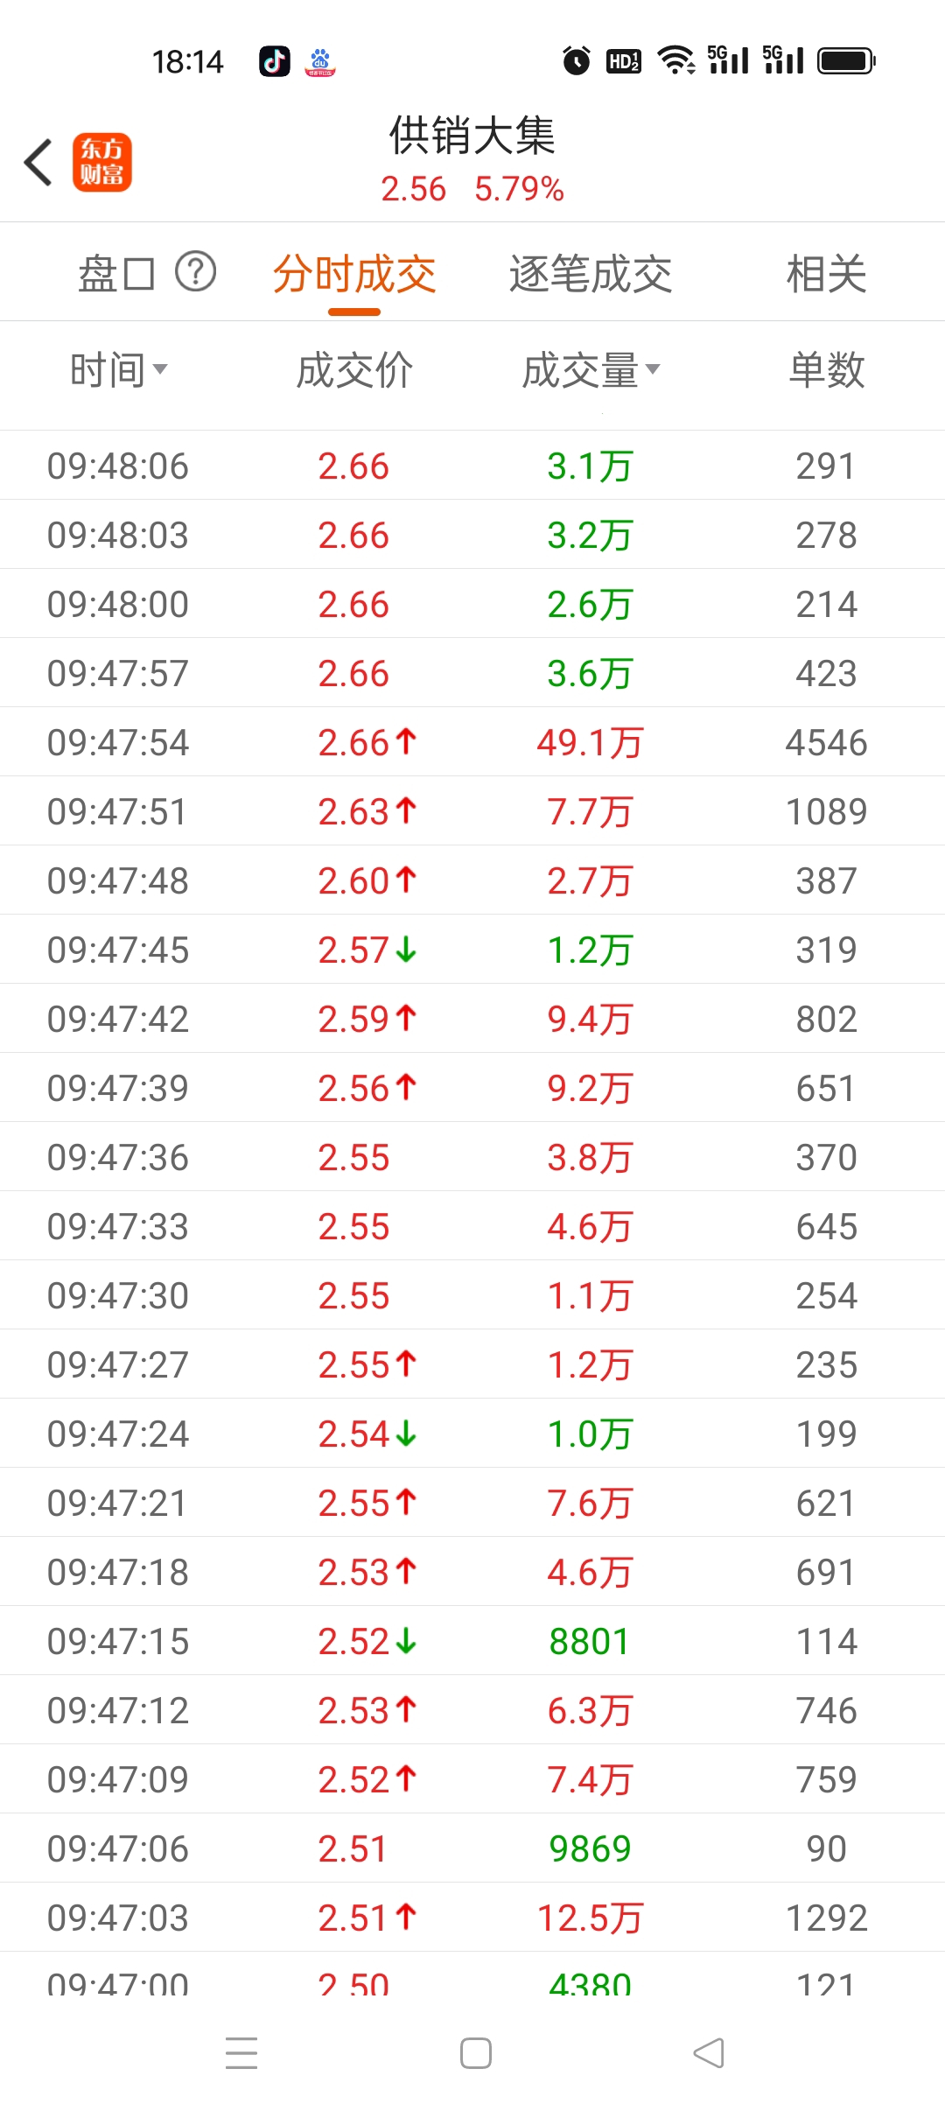The height and width of the screenshot is (2111, 945).
Task: Tap the 单数 column header
Action: (826, 370)
